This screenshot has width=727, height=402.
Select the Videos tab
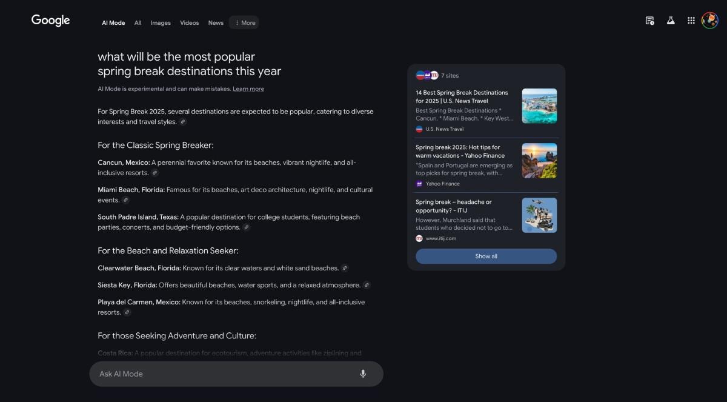click(189, 23)
